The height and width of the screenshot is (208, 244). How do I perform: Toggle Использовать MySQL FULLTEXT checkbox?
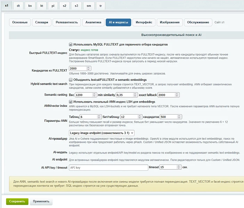[71, 45]
